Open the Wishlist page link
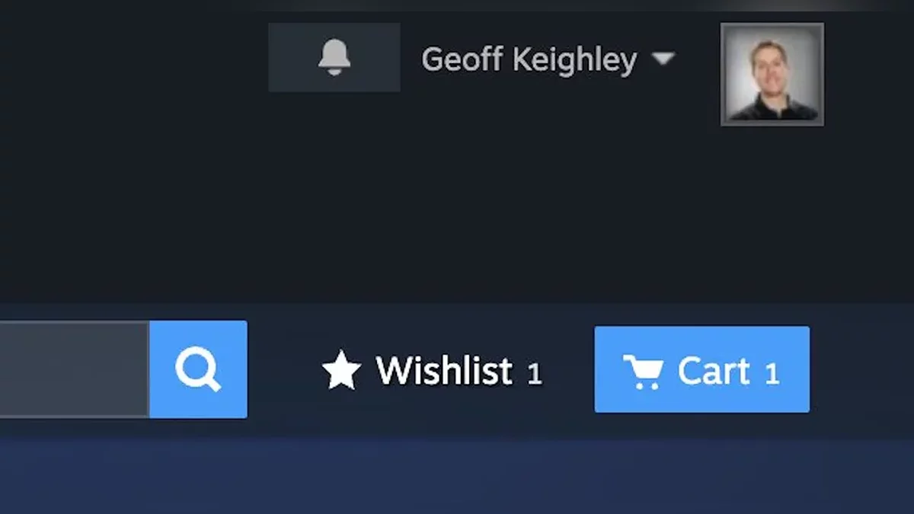The height and width of the screenshot is (514, 914). pyautogui.click(x=431, y=370)
